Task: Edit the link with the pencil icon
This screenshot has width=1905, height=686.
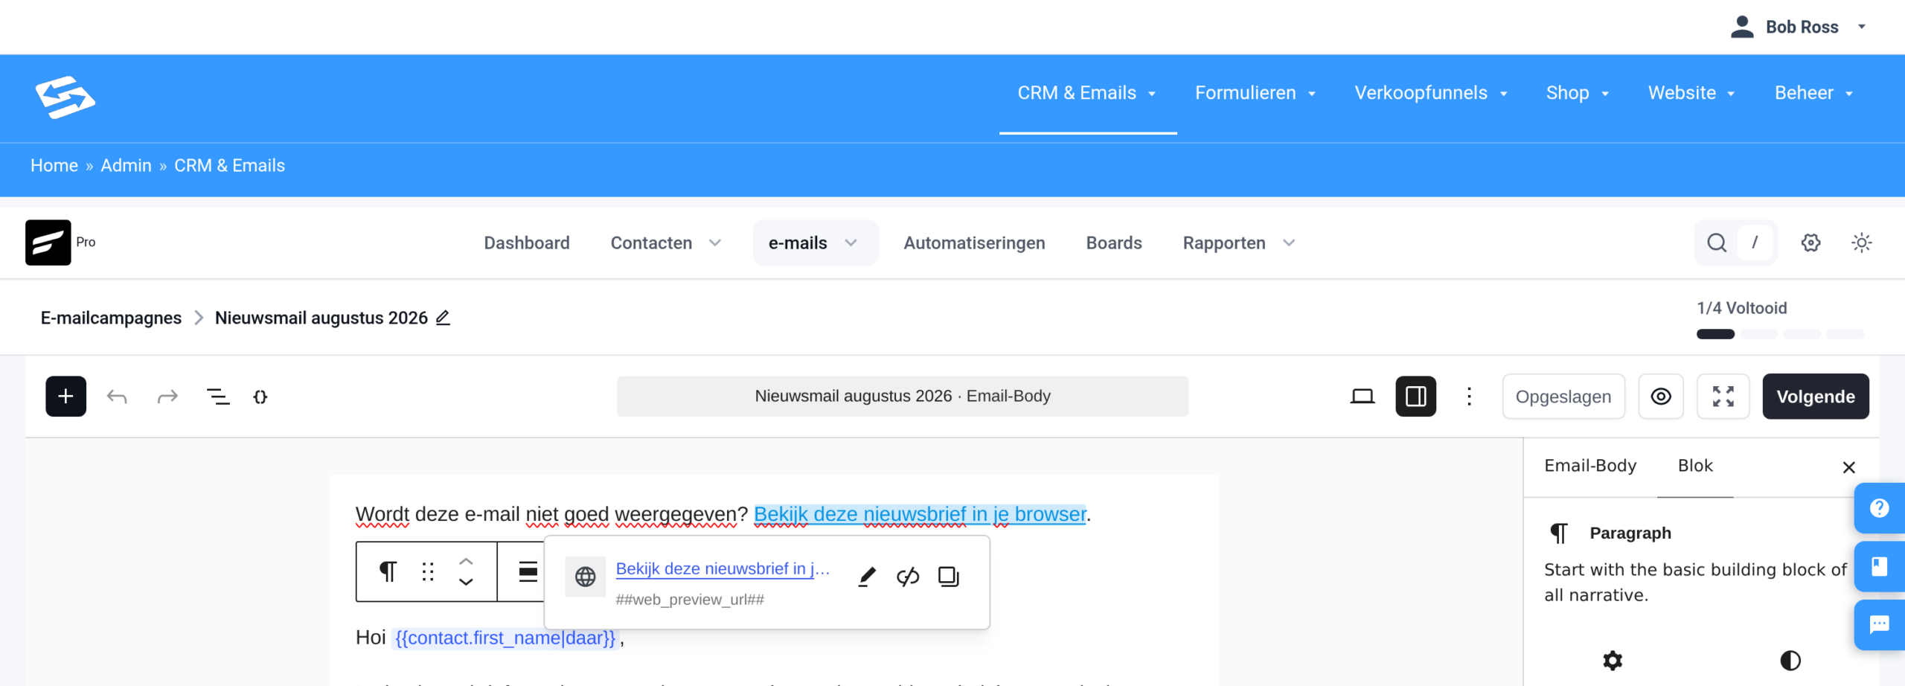Action: tap(867, 577)
